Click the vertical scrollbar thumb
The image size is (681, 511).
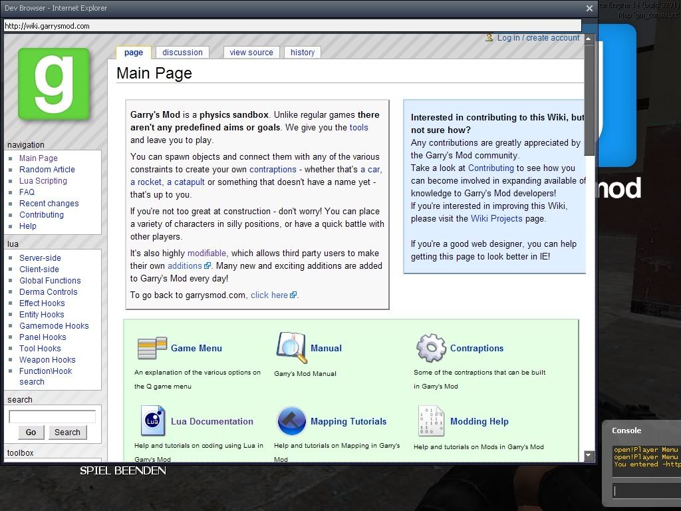tap(589, 100)
